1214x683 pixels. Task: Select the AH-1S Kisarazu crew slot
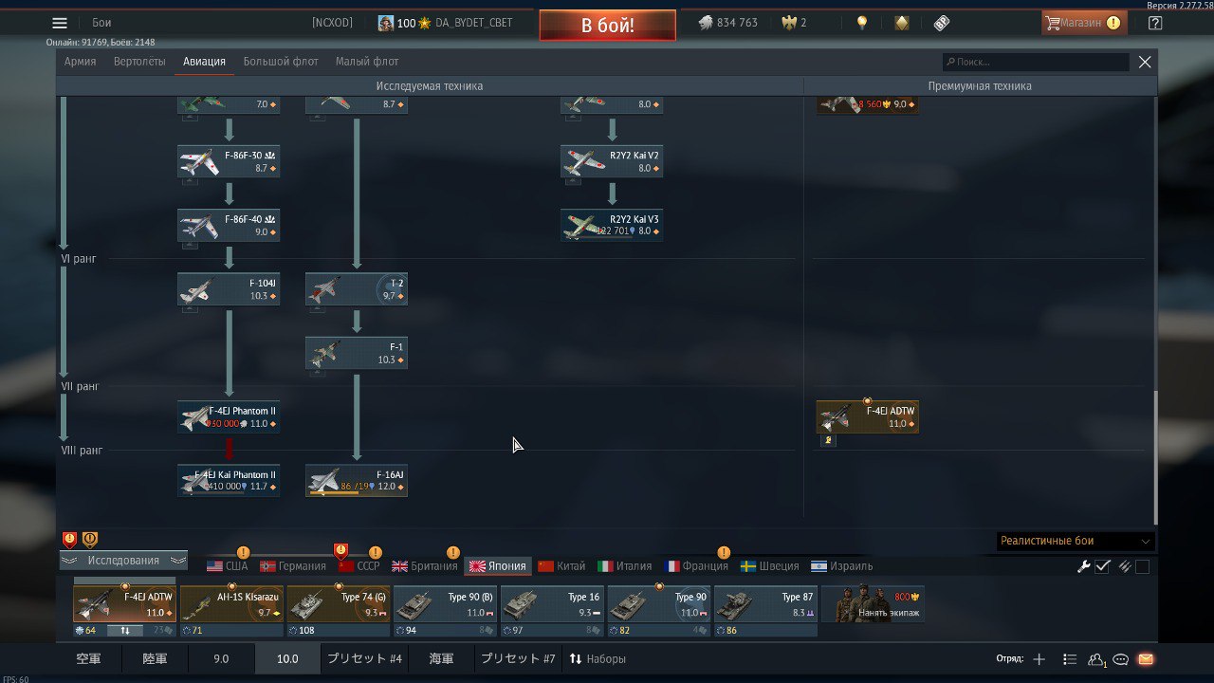coord(231,604)
